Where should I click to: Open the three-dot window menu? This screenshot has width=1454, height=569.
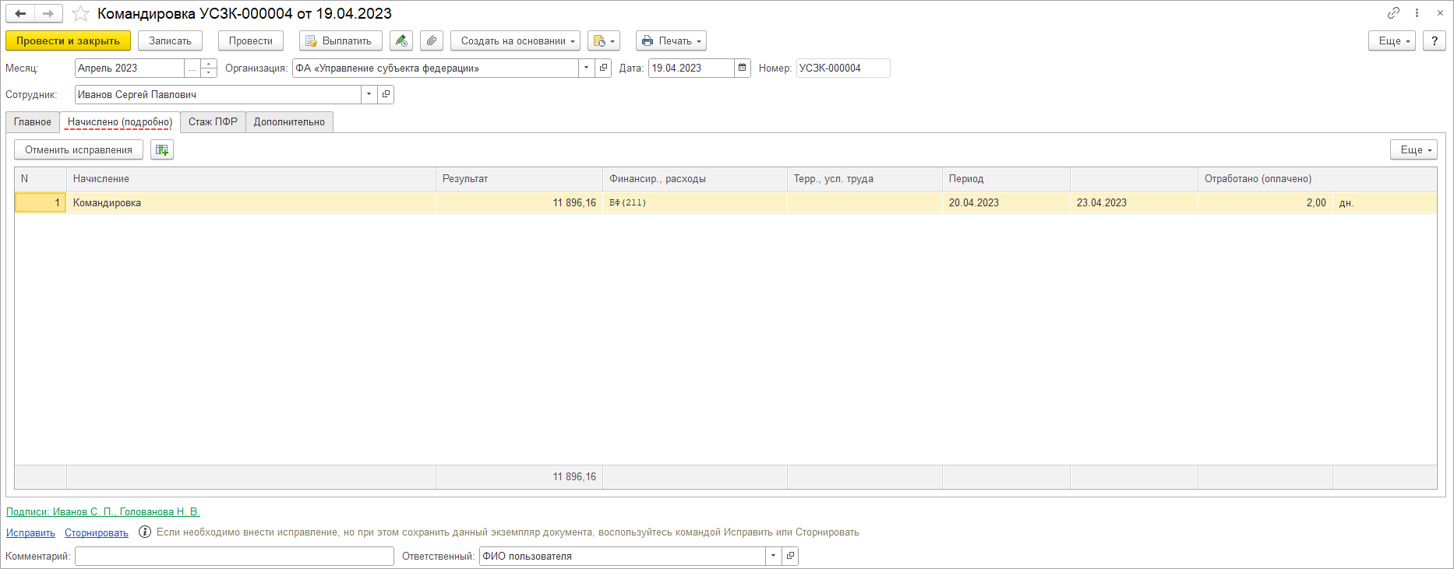click(1417, 12)
